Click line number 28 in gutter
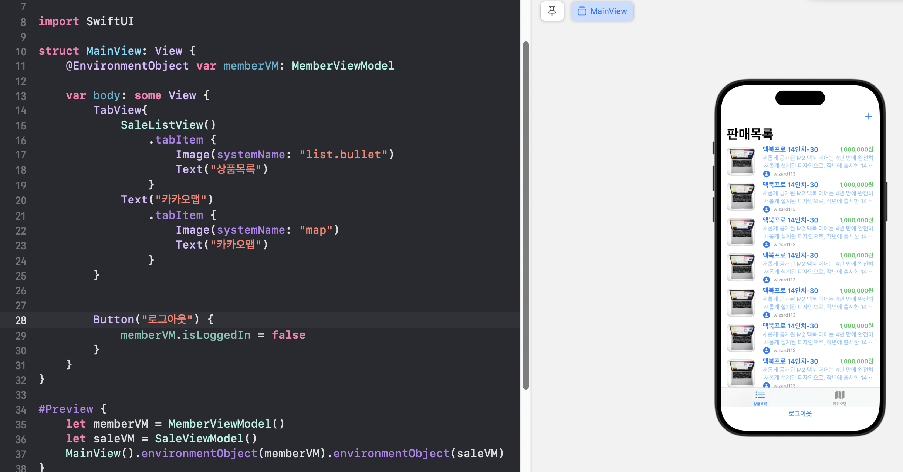903x472 pixels. [21, 320]
